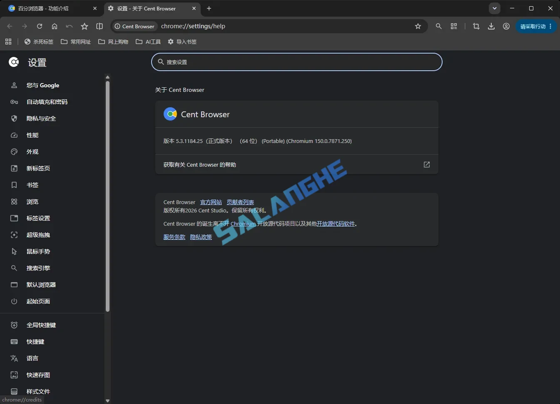Viewport: 560px width, 404px height.
Task: Open the profile account icon
Action: [506, 26]
